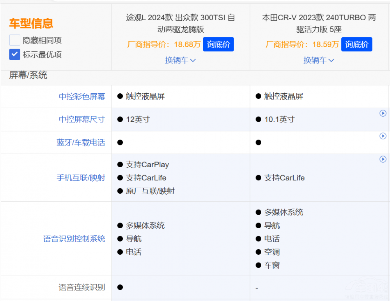Select the 途观L 2024款 300TSI model title
The image size is (390, 301).
181,23
